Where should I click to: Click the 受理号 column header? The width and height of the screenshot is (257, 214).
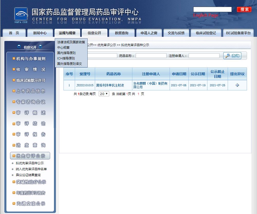tap(85, 74)
